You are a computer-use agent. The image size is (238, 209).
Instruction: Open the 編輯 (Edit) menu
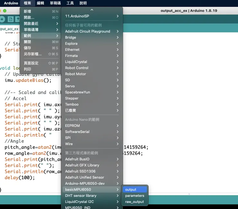pos(41,3)
